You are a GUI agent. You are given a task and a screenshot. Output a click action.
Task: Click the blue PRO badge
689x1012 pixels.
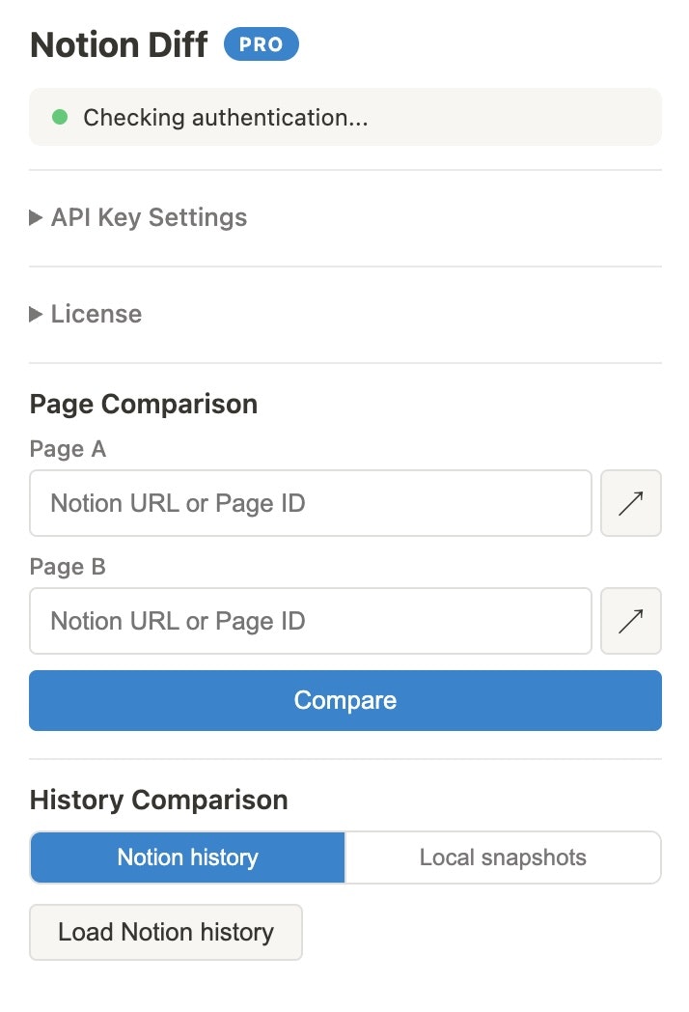pyautogui.click(x=261, y=44)
